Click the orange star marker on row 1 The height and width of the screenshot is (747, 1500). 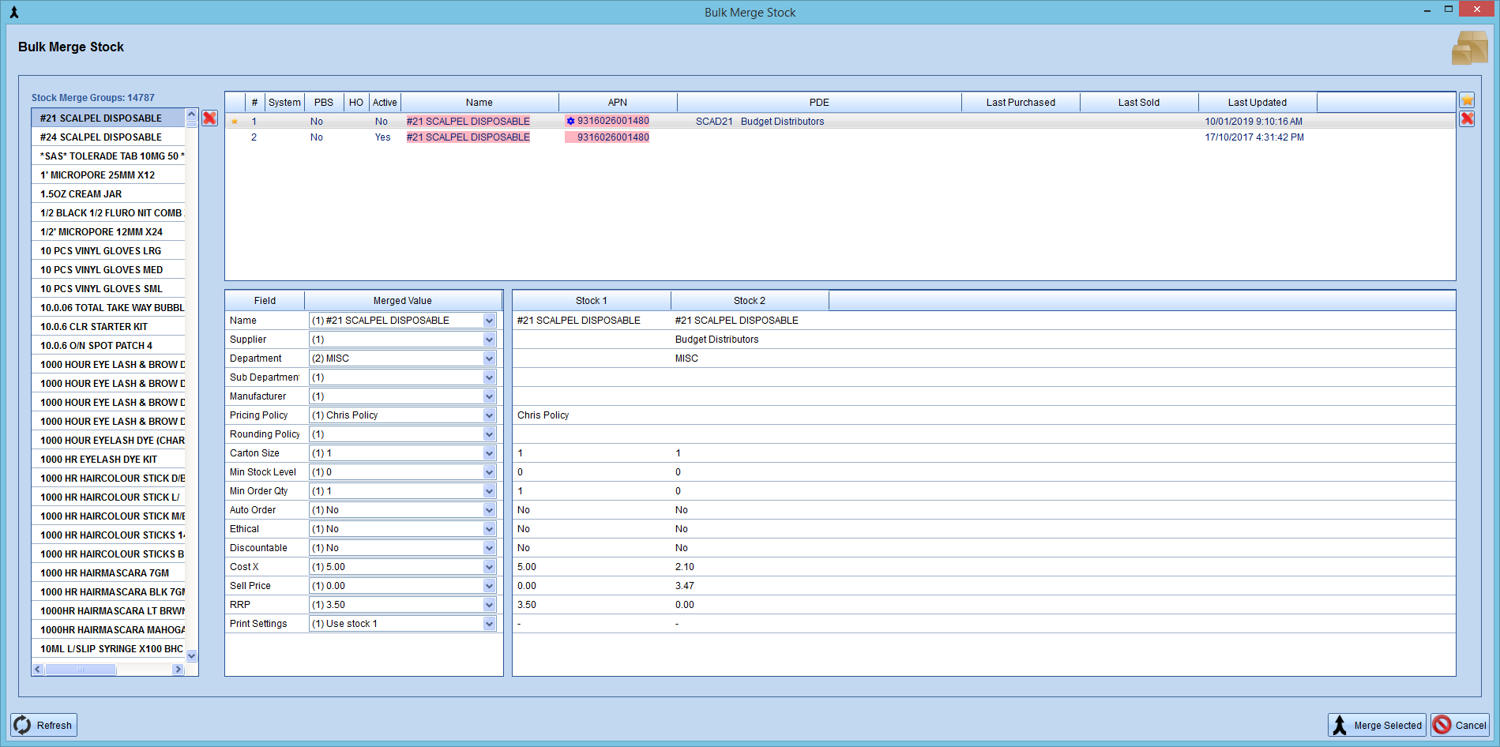pyautogui.click(x=235, y=121)
